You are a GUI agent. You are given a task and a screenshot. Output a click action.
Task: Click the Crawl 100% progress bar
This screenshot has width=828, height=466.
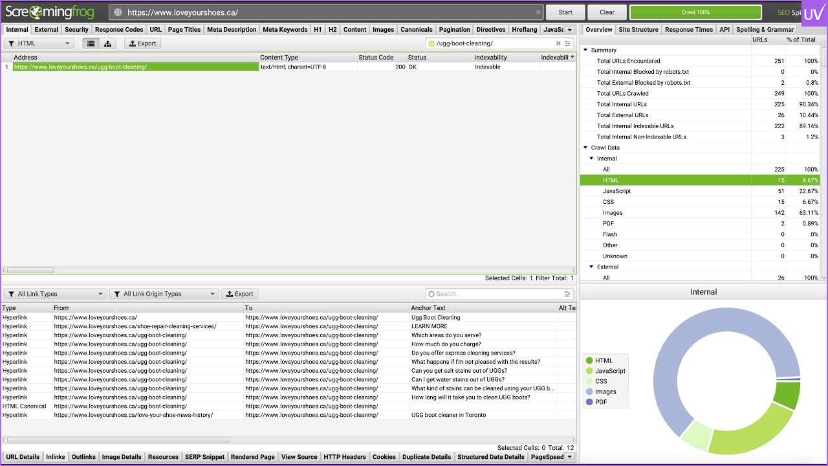pos(695,12)
